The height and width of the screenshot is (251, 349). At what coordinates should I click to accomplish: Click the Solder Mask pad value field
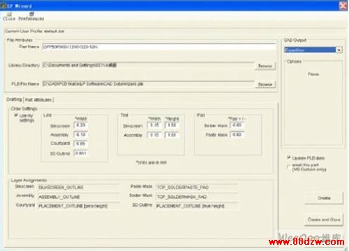(x=237, y=125)
